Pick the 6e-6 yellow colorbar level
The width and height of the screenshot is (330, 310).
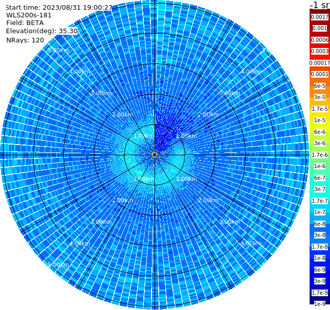pyautogui.click(x=319, y=132)
